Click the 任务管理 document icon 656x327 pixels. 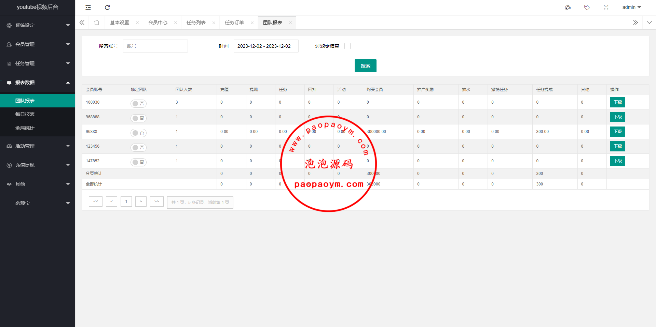pos(9,64)
